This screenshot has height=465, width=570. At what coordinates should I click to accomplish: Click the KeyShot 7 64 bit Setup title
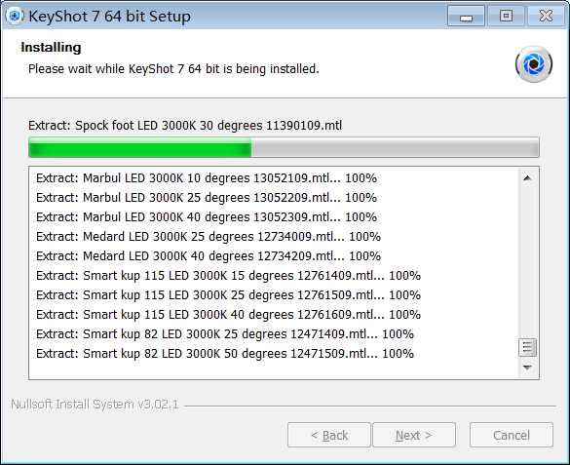109,17
